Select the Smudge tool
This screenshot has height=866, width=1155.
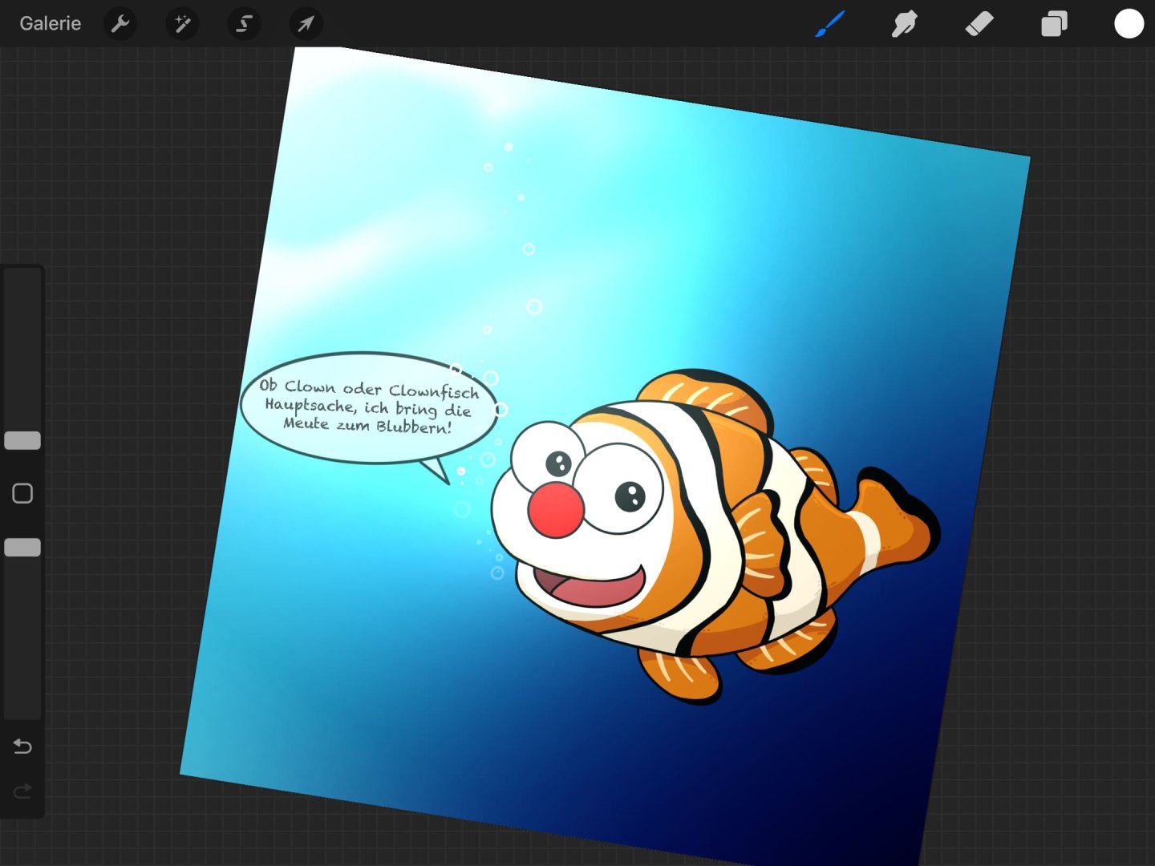coord(904,24)
